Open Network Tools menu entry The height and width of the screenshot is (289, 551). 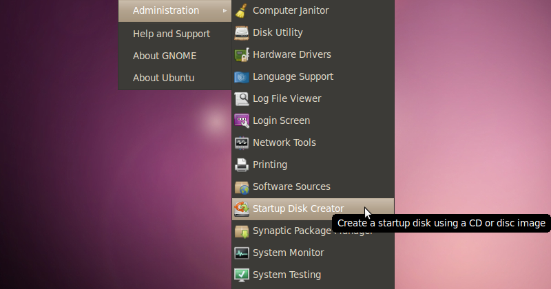(x=313, y=143)
